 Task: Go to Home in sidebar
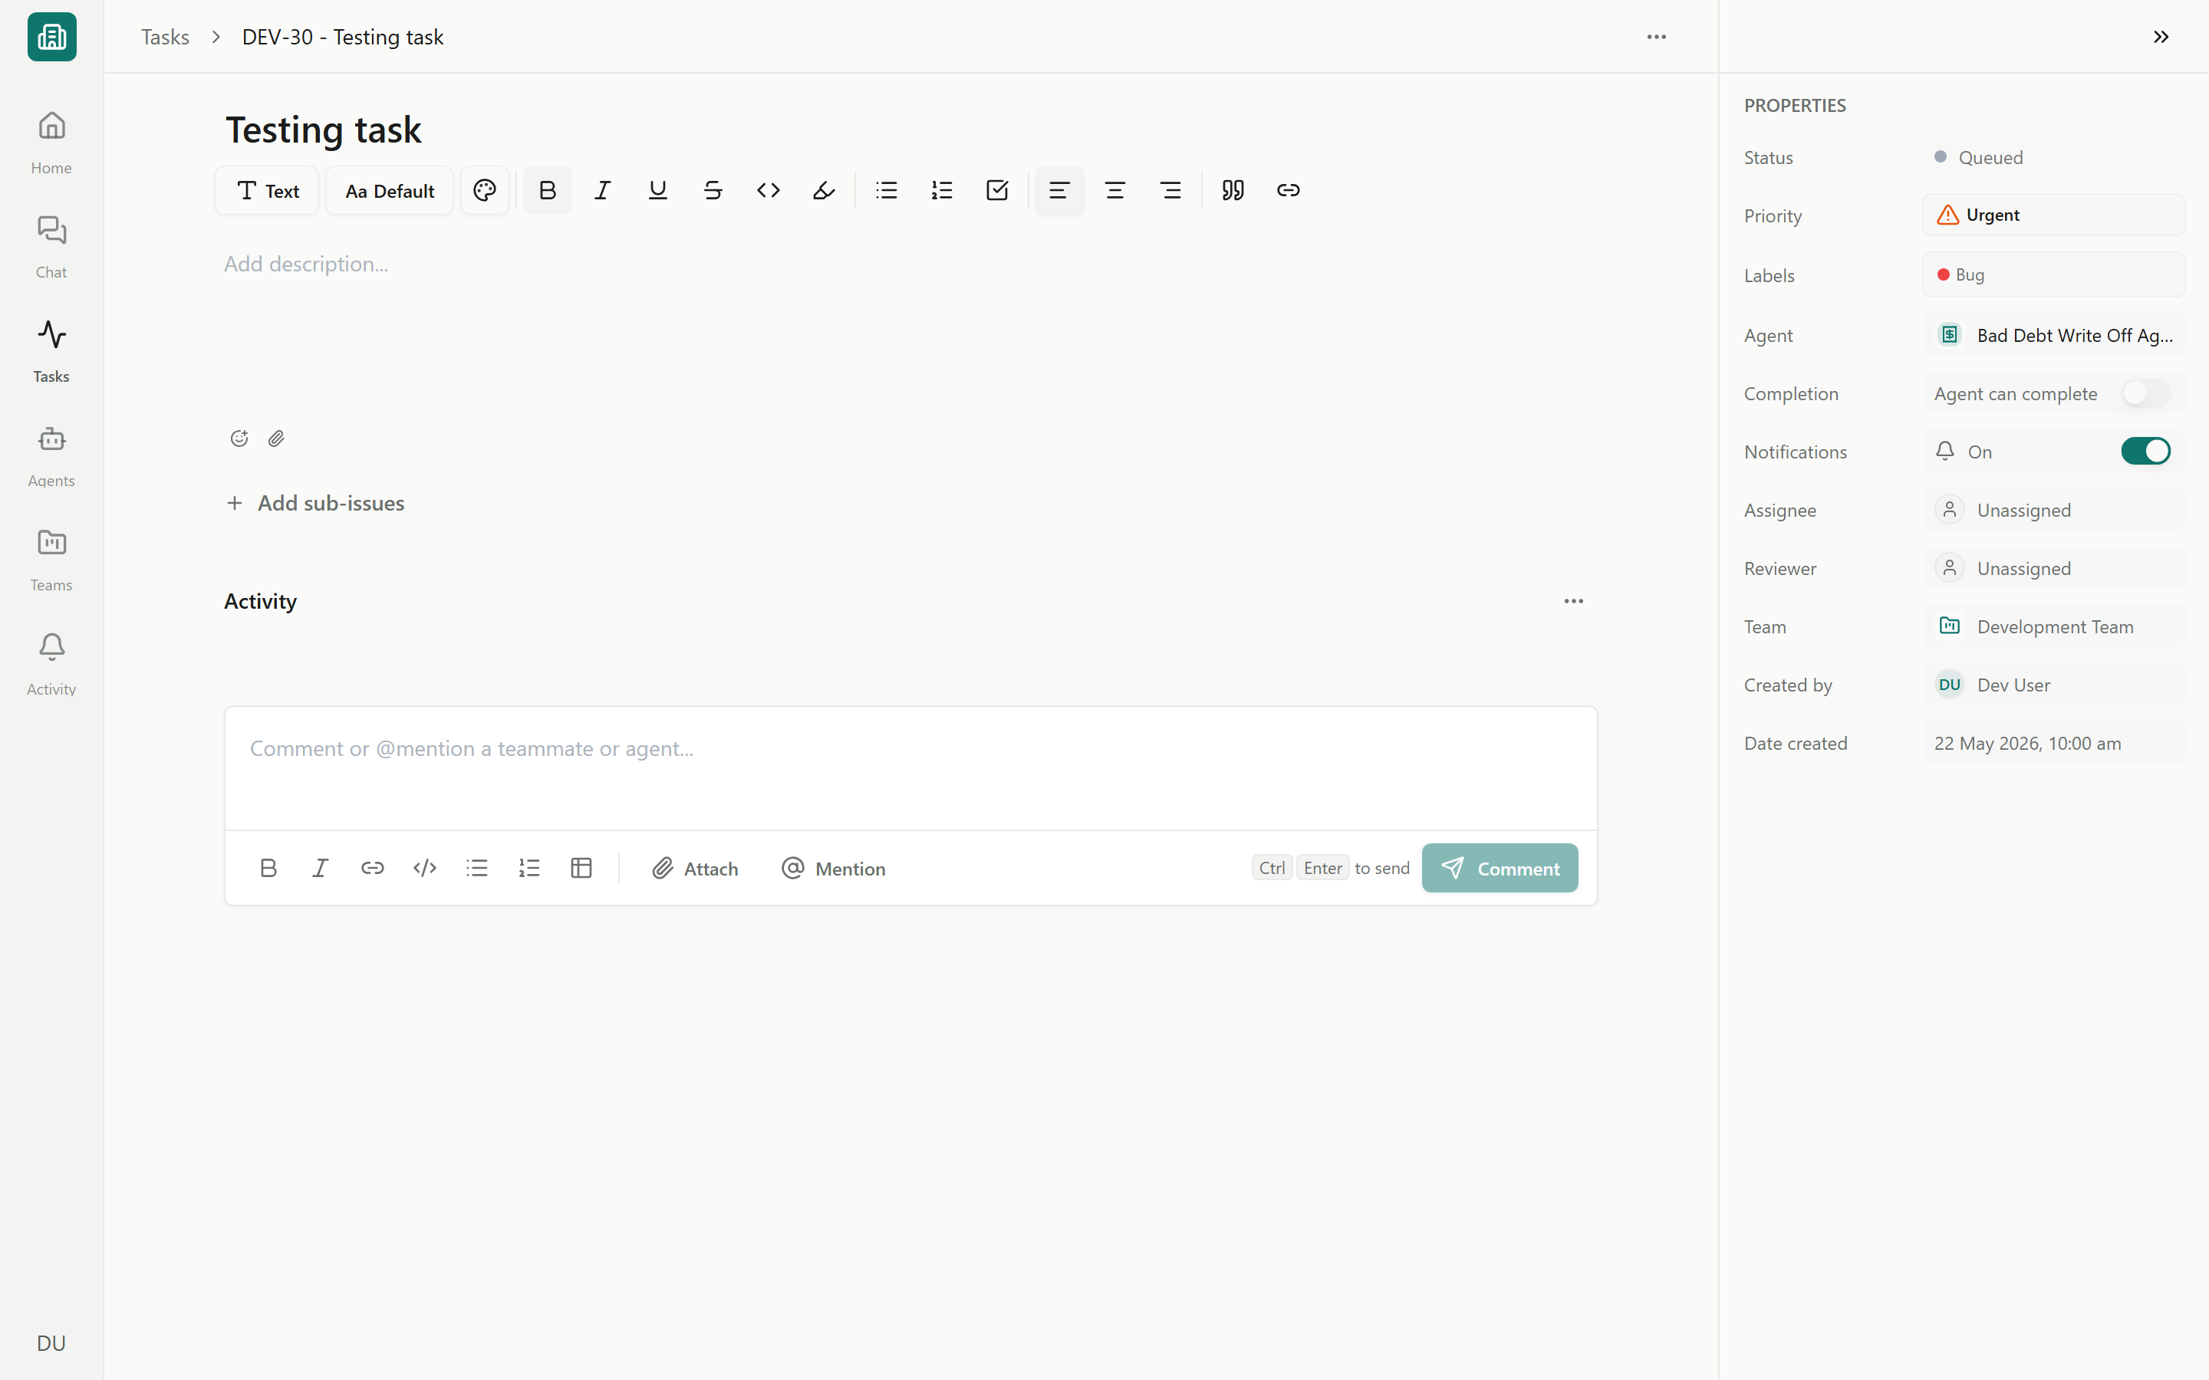(x=51, y=142)
